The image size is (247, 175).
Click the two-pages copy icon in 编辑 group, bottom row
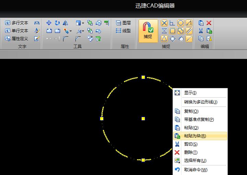coord(201,38)
